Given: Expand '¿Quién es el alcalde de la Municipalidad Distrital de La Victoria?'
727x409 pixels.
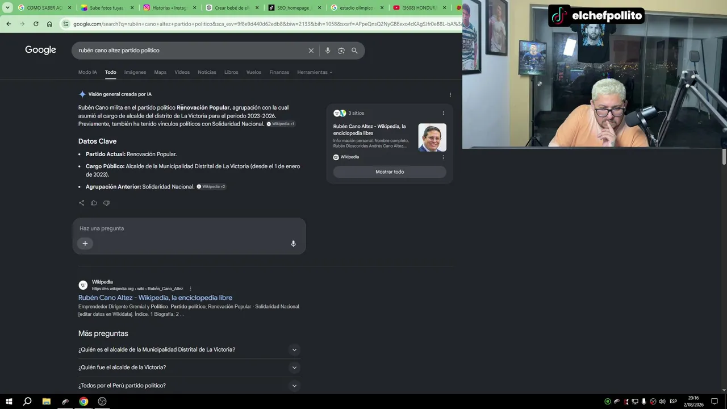Looking at the screenshot, I should 189,350.
